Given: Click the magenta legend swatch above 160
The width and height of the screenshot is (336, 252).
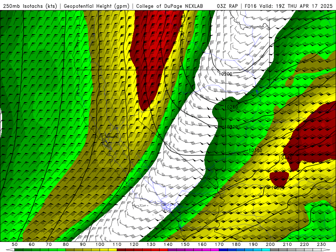Looking at the screenshot, I should coord(206,250).
